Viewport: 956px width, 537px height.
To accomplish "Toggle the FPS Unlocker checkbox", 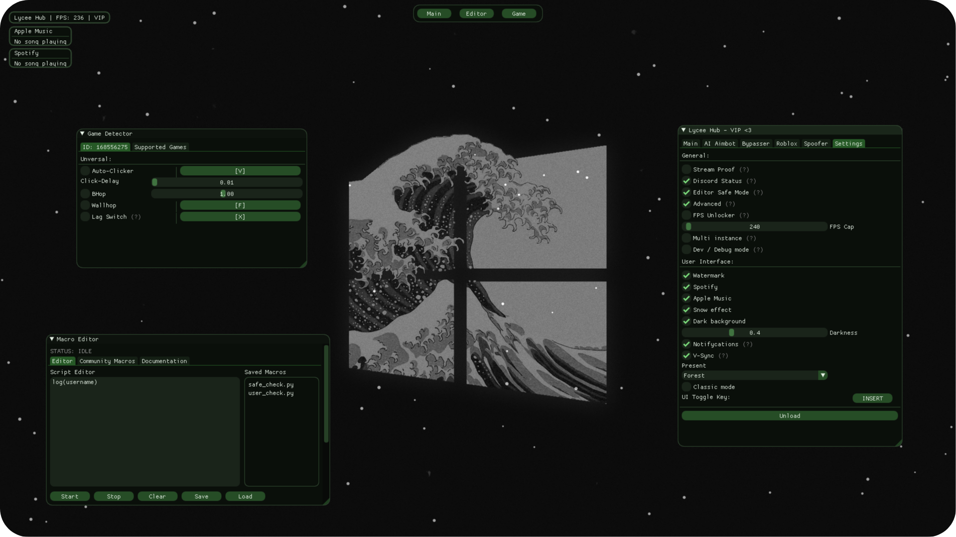I will pyautogui.click(x=686, y=215).
